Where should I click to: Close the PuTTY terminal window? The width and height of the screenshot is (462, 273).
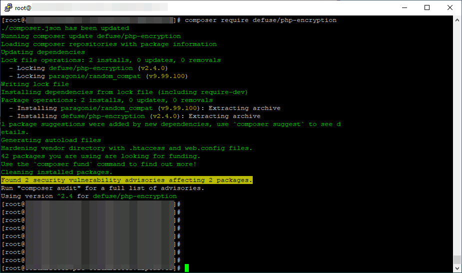point(450,7)
